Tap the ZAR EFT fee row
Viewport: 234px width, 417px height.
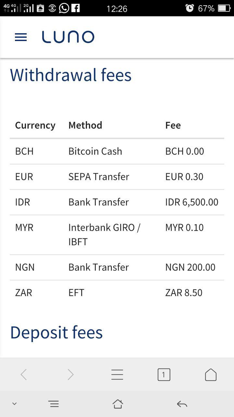click(x=117, y=293)
